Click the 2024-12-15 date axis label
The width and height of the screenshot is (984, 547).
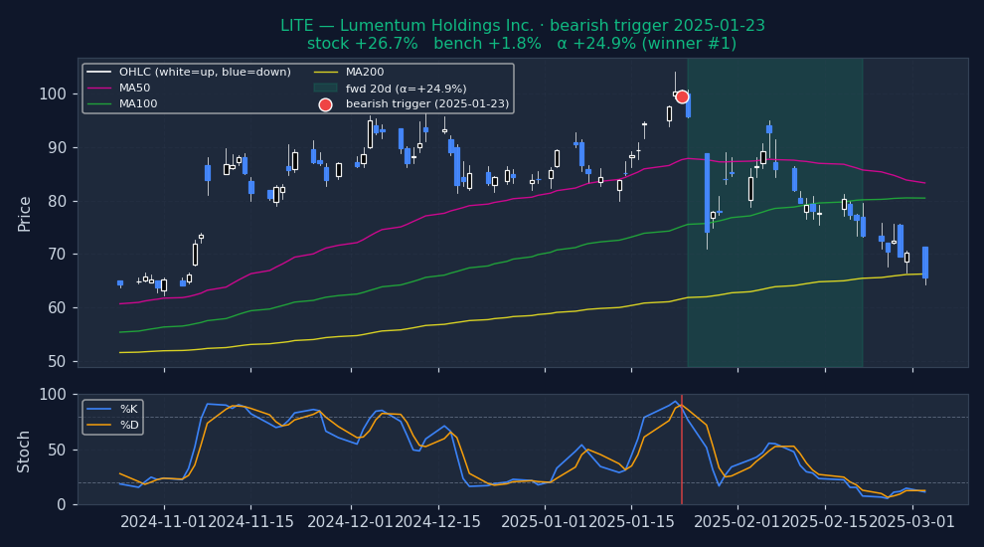point(436,522)
